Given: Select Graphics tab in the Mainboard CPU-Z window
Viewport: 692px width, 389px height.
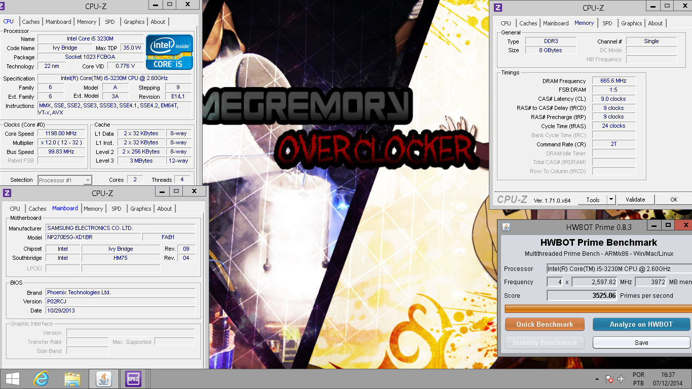Looking at the screenshot, I should (140, 209).
